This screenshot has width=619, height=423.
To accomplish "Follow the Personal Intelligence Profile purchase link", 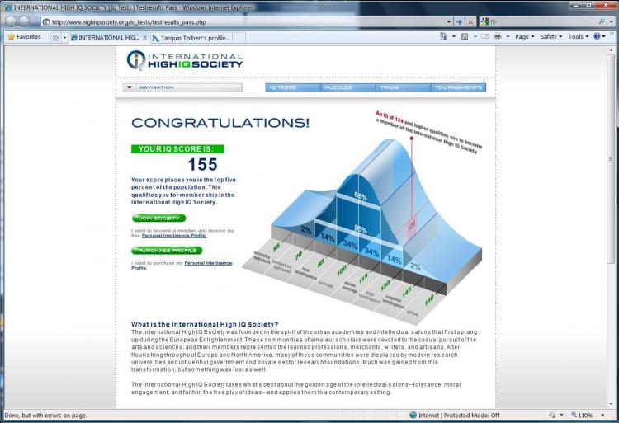I will pos(208,263).
